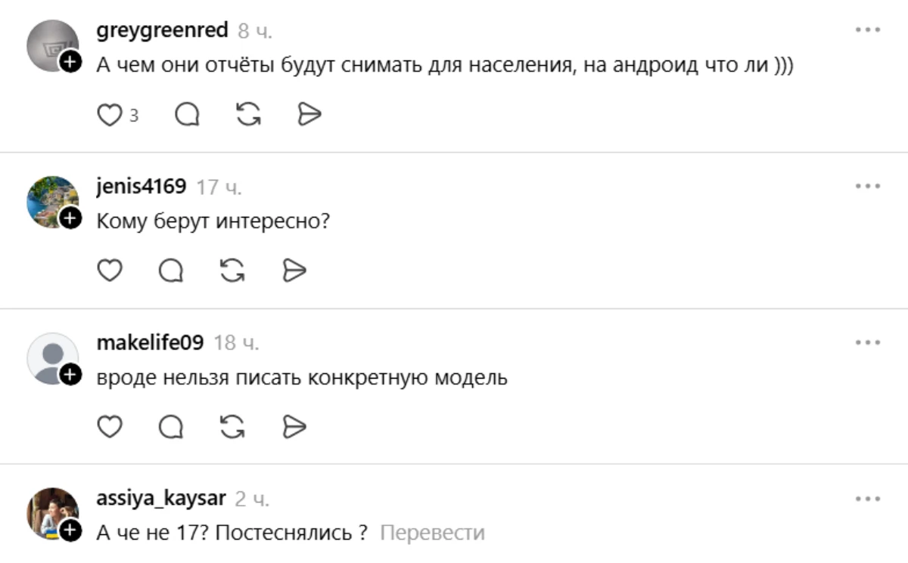Reply to jenis4169's comment
The height and width of the screenshot is (563, 908).
pos(170,269)
